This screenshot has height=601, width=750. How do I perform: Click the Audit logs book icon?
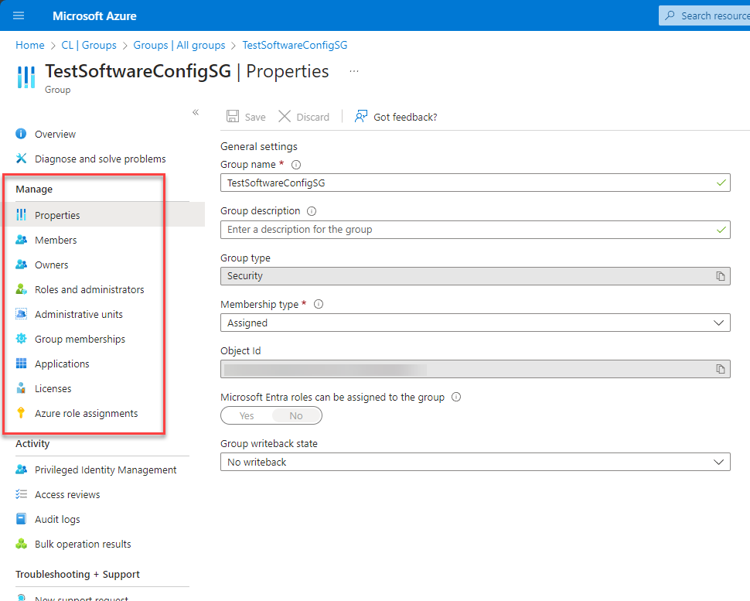coord(21,519)
